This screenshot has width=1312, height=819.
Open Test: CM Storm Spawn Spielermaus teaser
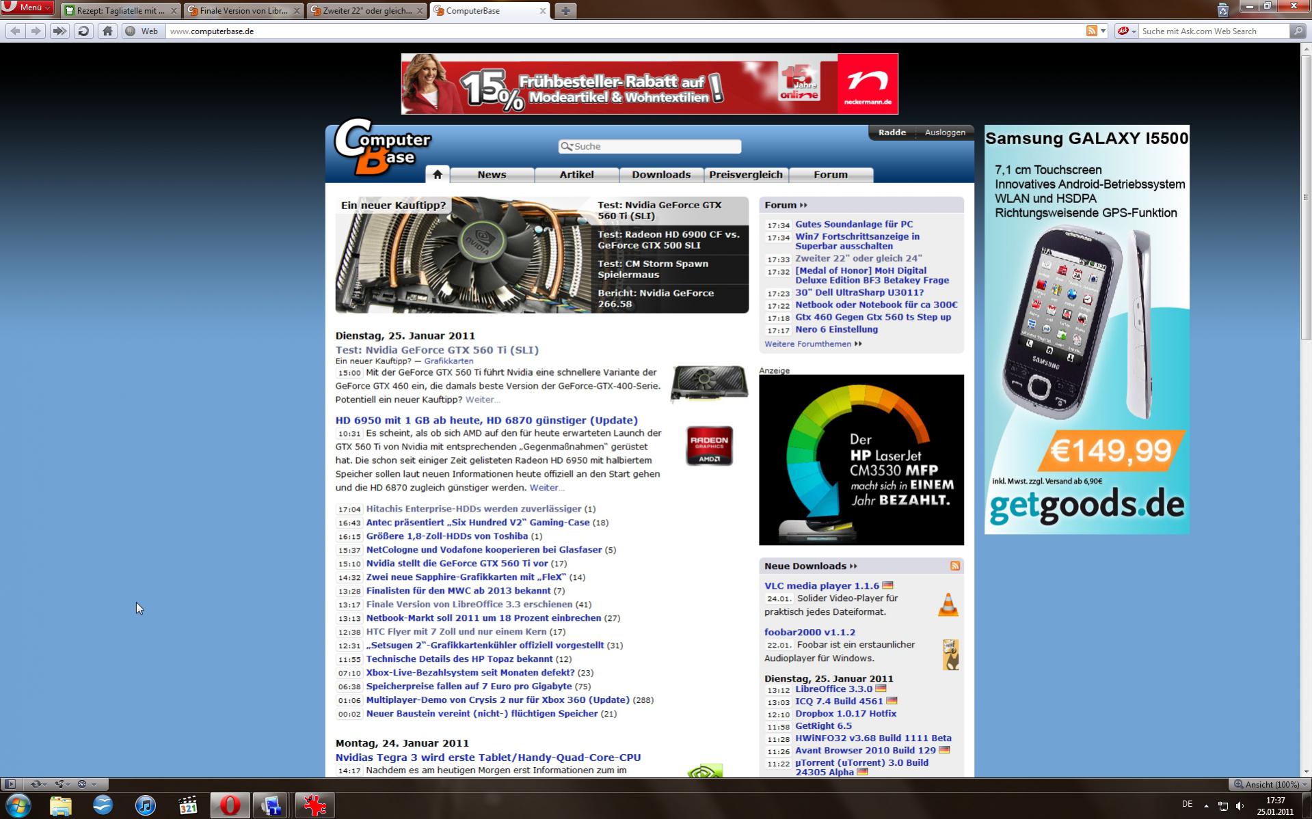pos(670,269)
